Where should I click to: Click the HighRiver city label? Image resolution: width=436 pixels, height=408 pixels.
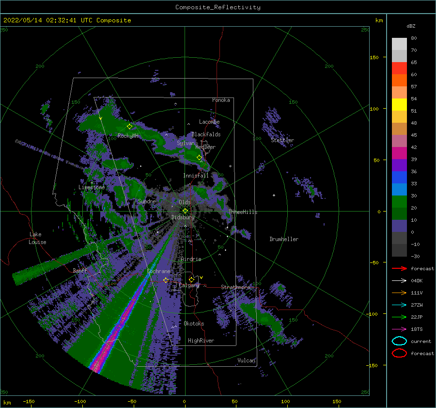tap(201, 341)
